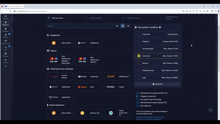This screenshot has height=124, width=220.
Task: Choose Bitcoin (BTC) under Недавние
Action: [x=60, y=43]
